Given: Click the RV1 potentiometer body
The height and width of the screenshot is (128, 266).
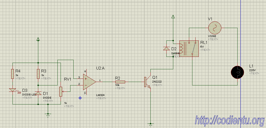Looking at the screenshot, I should pos(61,92).
